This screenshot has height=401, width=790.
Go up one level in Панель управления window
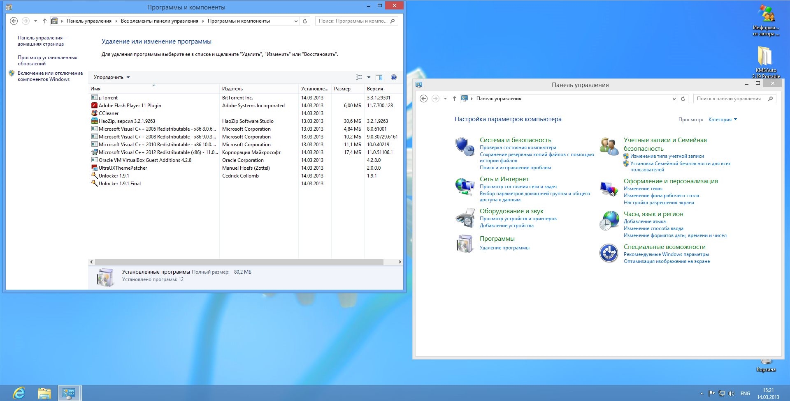(x=455, y=99)
